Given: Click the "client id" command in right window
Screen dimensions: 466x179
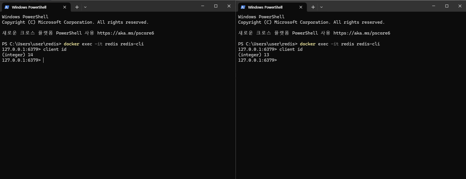Looking at the screenshot, I should coord(291,49).
